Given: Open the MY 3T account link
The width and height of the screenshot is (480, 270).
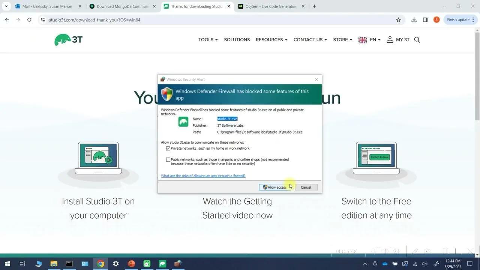Looking at the screenshot, I should [398, 40].
